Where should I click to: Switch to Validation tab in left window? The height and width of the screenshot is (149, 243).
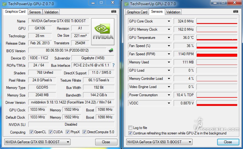(x=51, y=12)
